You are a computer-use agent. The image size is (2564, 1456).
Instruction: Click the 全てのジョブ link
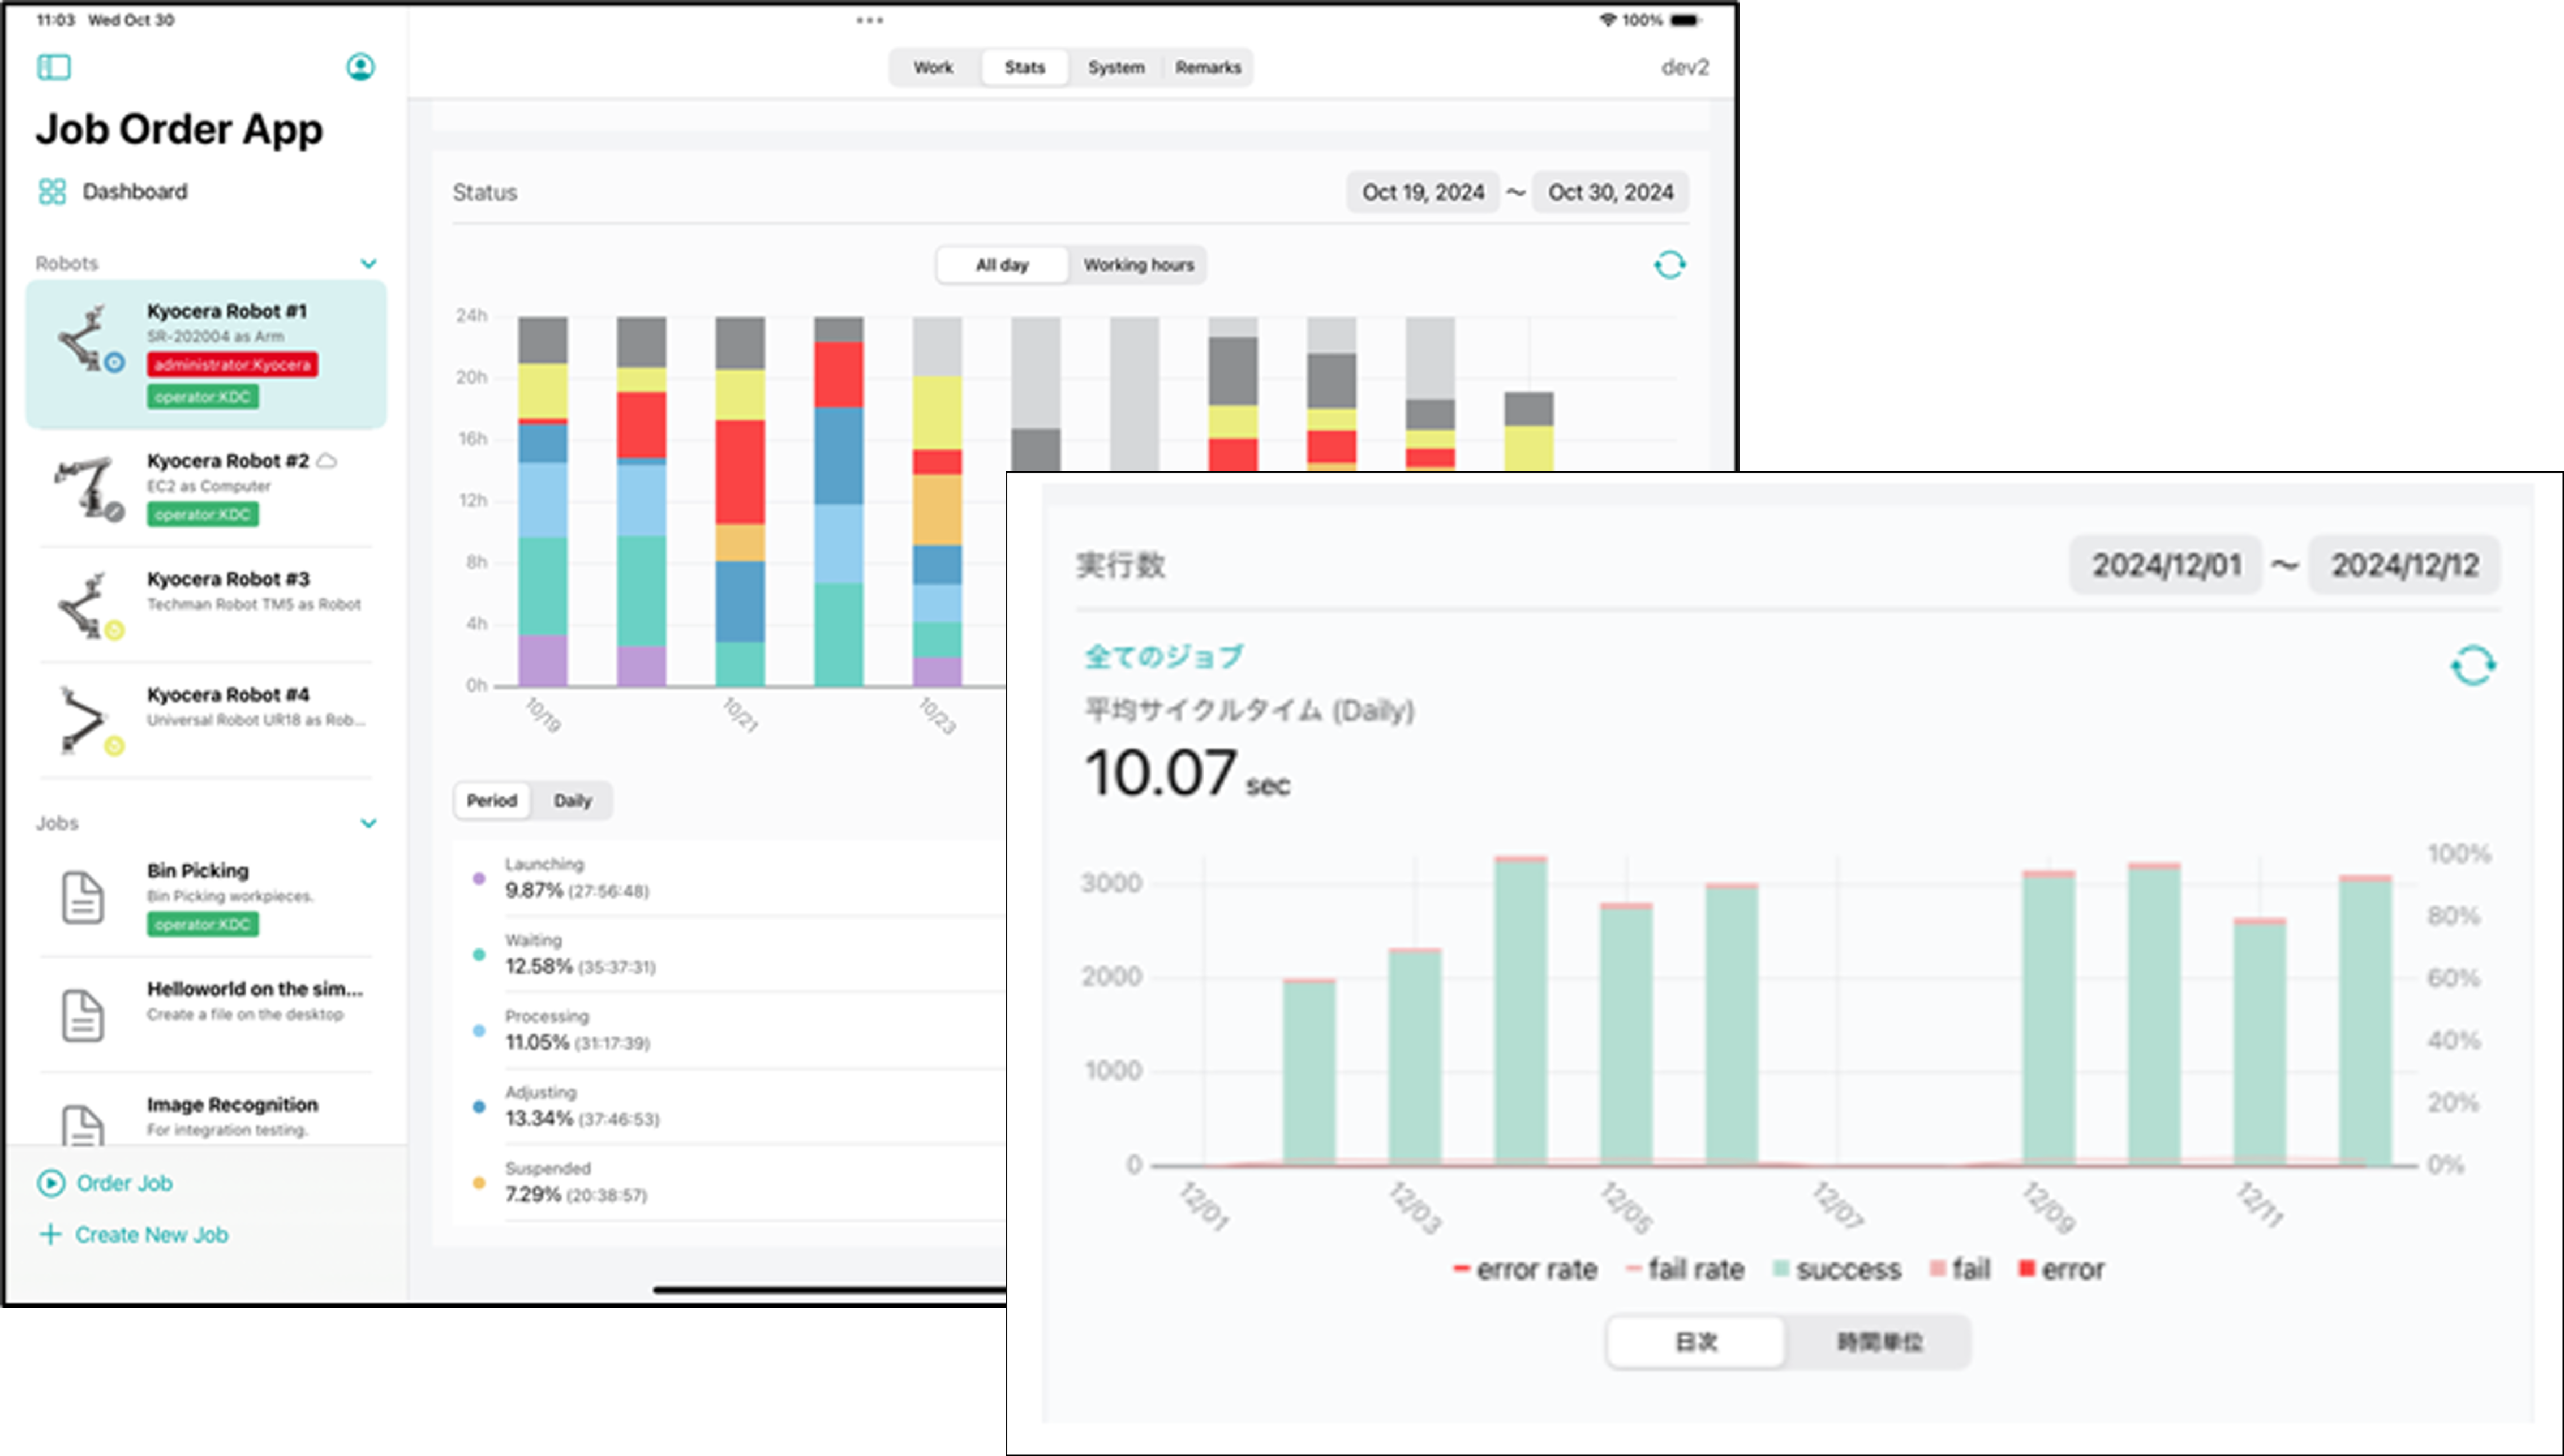pyautogui.click(x=1163, y=657)
